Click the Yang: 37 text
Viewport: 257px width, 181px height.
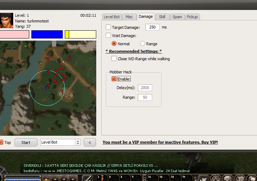click(x=23, y=26)
